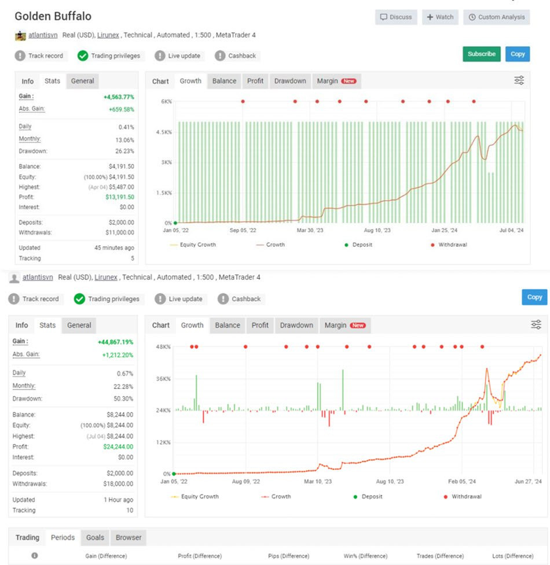
Task: Switch to the Goals tab
Action: [95, 537]
